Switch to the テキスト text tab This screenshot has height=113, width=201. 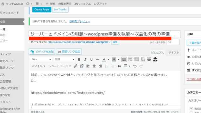point(174,53)
